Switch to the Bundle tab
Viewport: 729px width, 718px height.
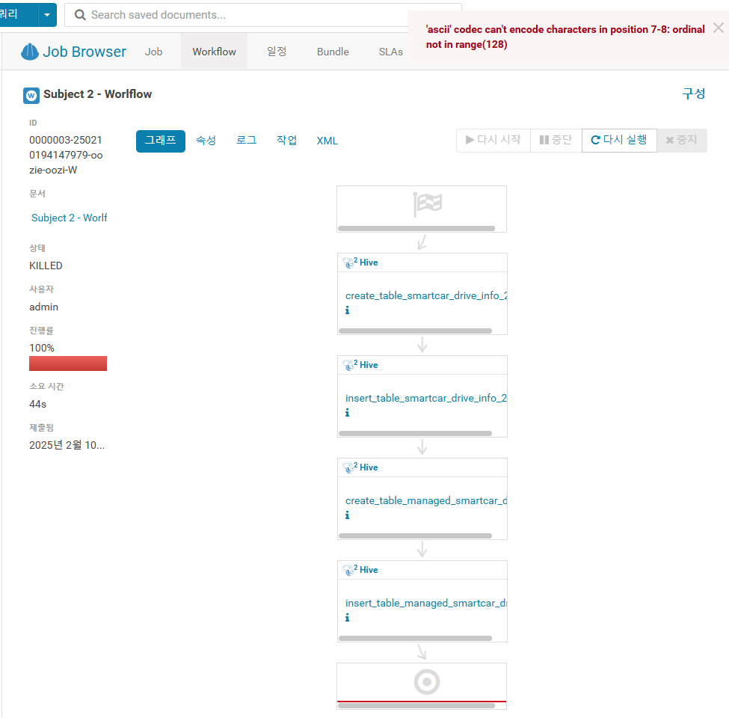(x=333, y=52)
